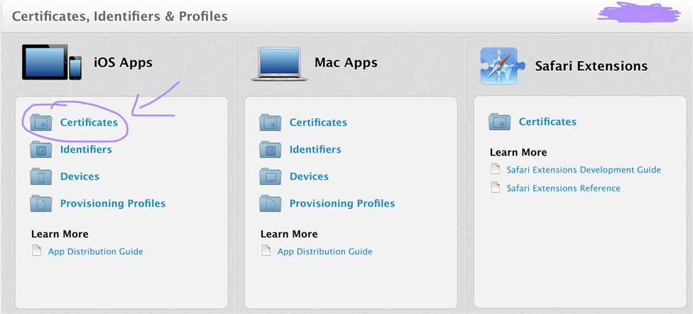Click the Certificates, Identifiers & Profiles page title
The image size is (693, 314).
120,16
